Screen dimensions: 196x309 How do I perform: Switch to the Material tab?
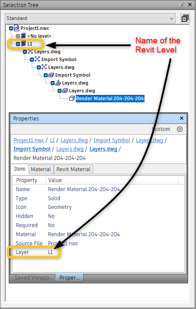41,169
